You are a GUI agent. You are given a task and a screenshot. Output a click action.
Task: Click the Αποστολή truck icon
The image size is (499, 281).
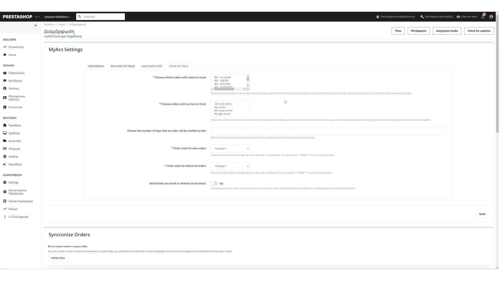point(5,141)
